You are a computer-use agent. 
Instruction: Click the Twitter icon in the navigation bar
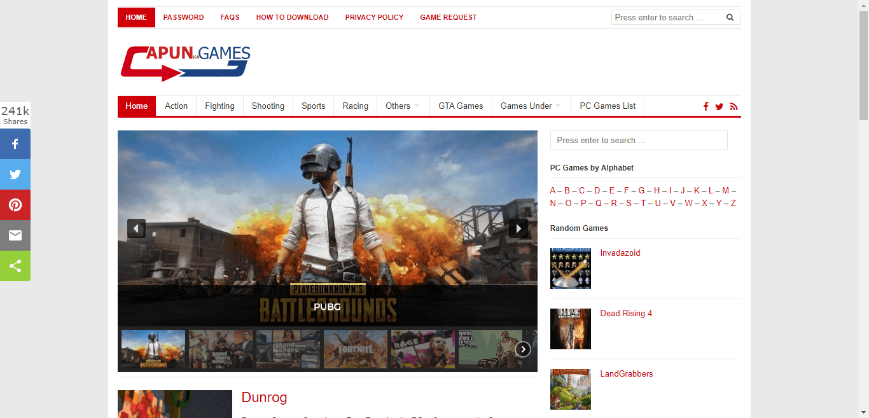[x=719, y=107]
